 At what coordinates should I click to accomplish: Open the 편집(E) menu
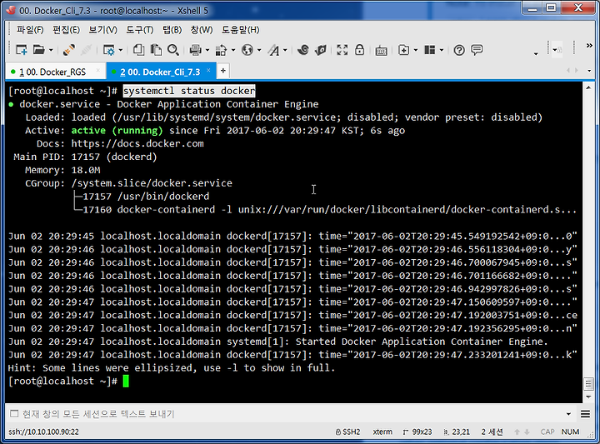click(x=66, y=30)
